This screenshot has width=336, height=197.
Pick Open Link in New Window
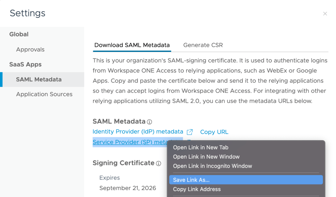point(206,157)
